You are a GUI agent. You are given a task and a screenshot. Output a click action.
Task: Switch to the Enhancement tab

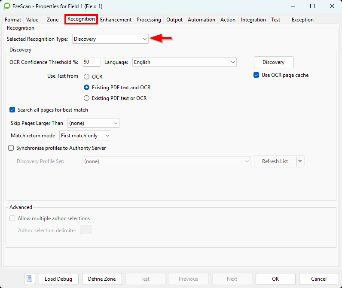(116, 20)
